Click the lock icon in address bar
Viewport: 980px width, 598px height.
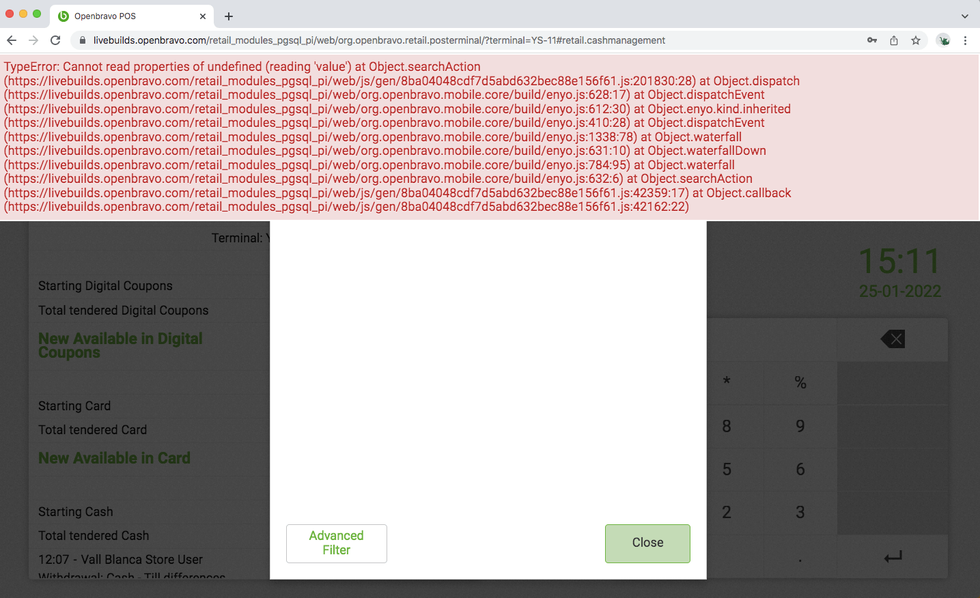click(x=83, y=40)
